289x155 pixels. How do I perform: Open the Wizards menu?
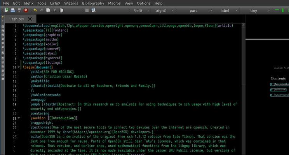click(71, 4)
